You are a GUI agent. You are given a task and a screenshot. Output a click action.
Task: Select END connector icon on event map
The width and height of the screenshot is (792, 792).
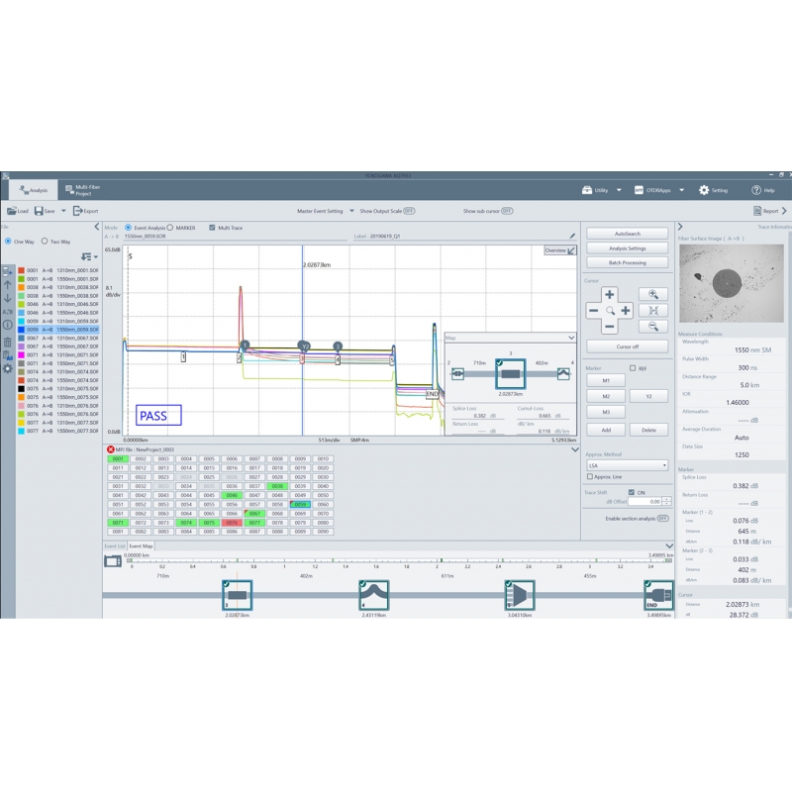pyautogui.click(x=658, y=595)
